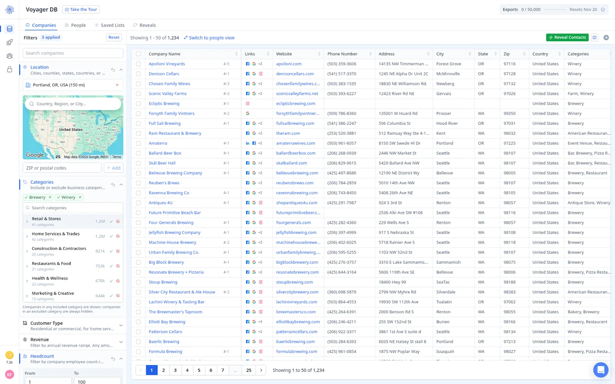
Task: Click Switch to people view link
Action: coord(209,38)
